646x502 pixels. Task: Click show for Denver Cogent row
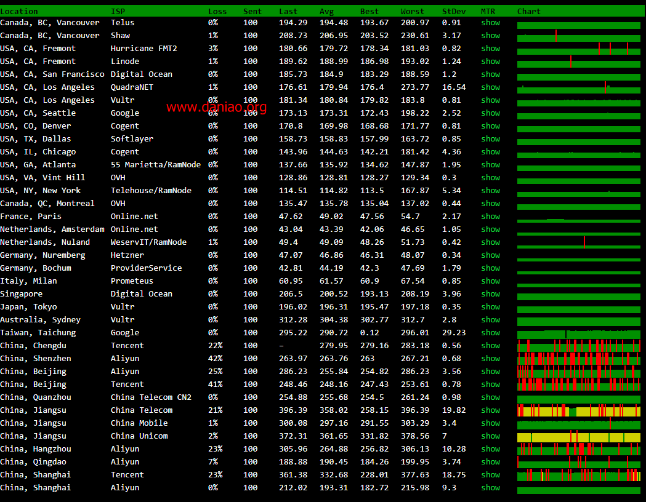490,126
